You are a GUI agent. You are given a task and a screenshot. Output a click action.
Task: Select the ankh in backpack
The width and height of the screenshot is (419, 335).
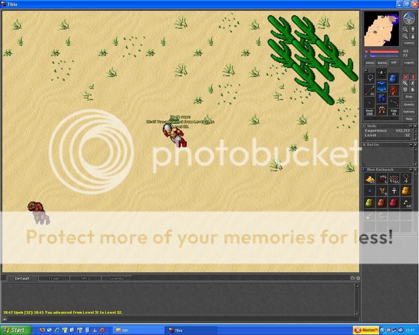pos(394,191)
